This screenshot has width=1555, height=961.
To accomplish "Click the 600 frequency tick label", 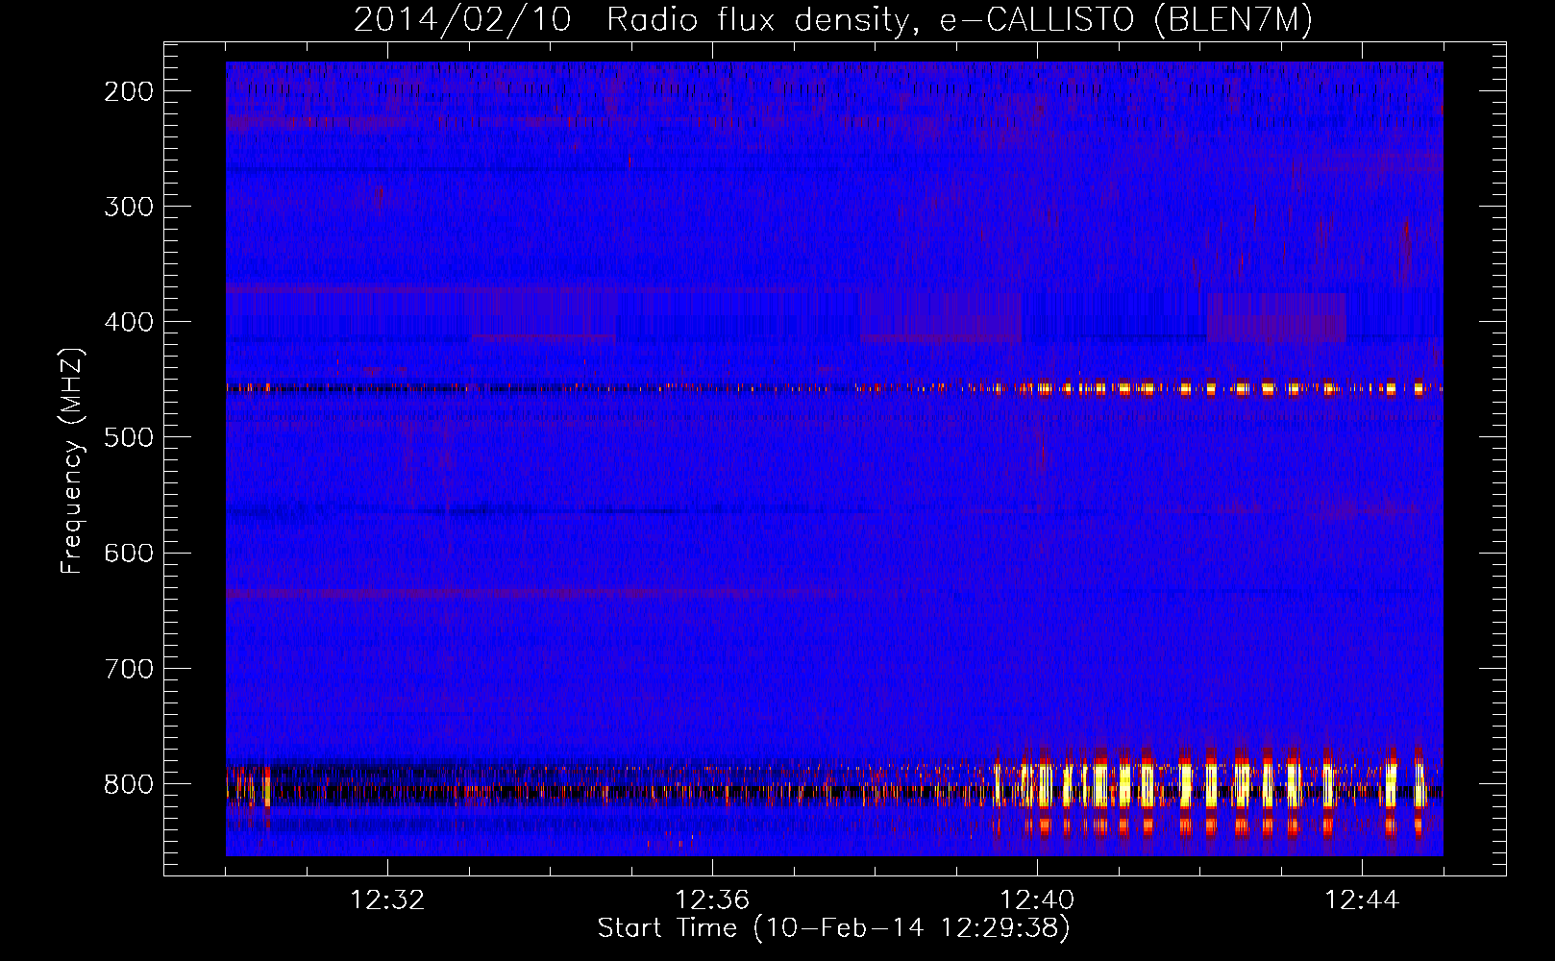I will (x=129, y=553).
